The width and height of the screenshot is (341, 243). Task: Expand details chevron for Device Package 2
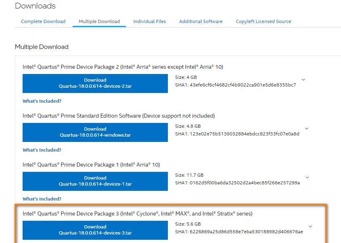pos(303,80)
